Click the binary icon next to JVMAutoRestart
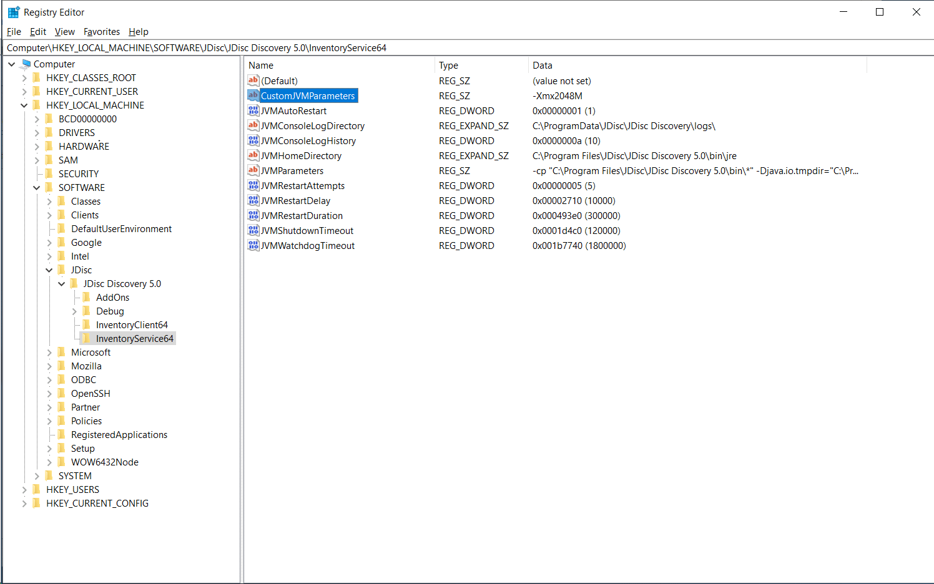934x584 pixels. click(x=253, y=110)
